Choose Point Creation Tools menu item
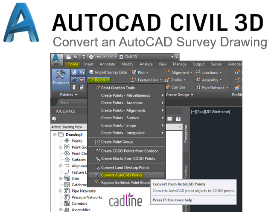 [x=126, y=88]
